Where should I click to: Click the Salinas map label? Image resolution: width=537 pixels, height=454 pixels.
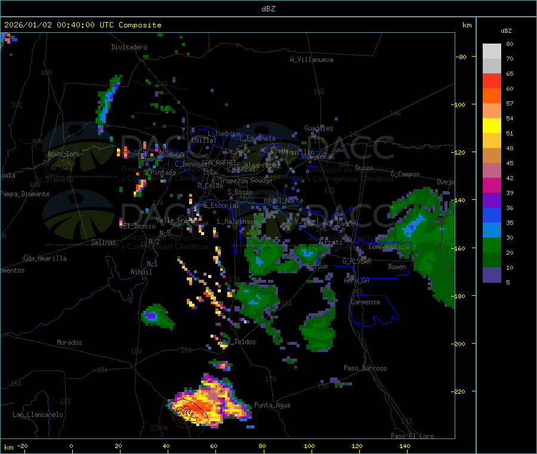pyautogui.click(x=103, y=242)
